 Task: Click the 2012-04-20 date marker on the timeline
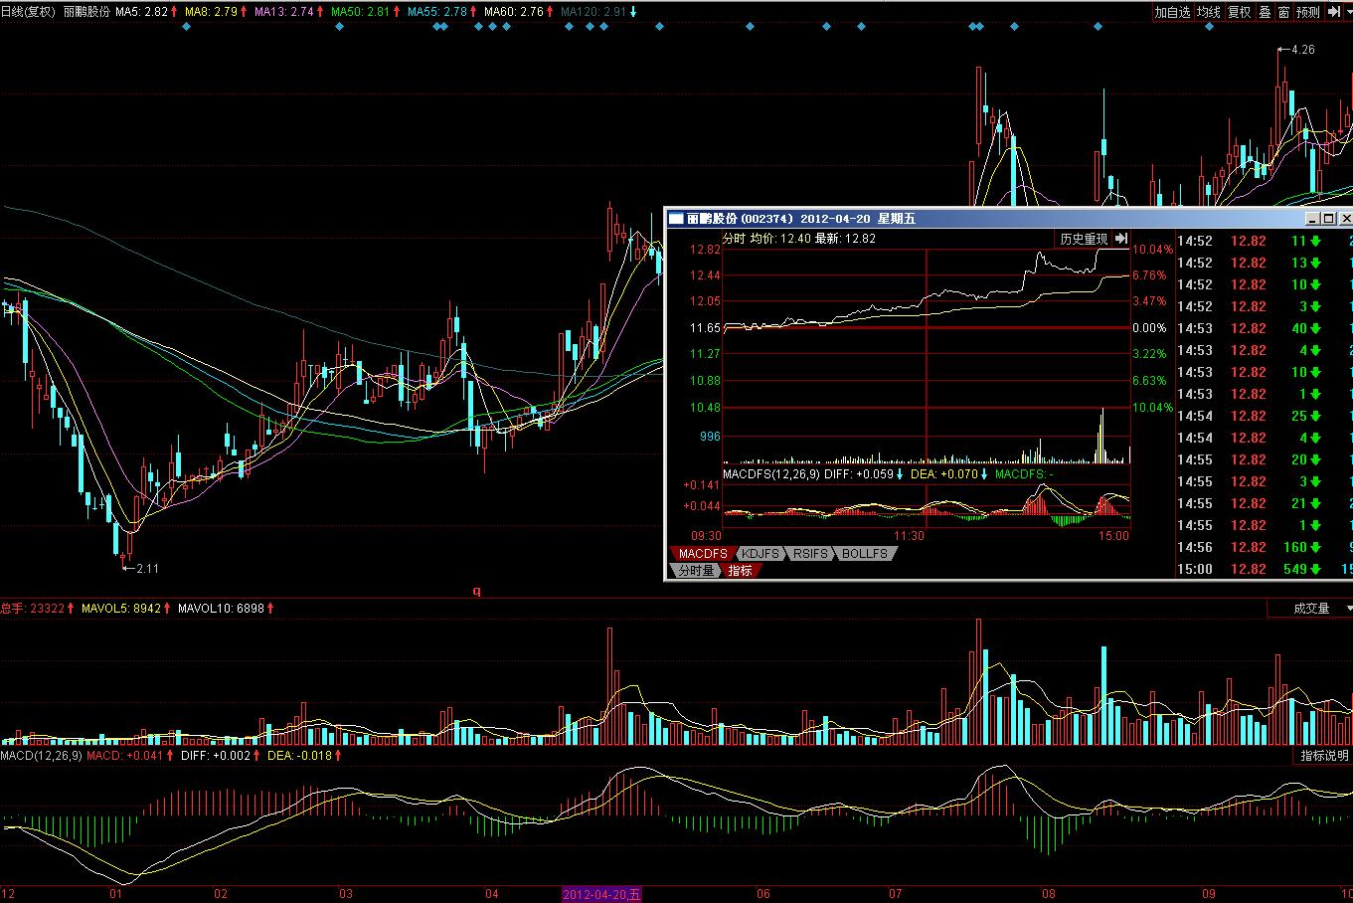[x=601, y=894]
